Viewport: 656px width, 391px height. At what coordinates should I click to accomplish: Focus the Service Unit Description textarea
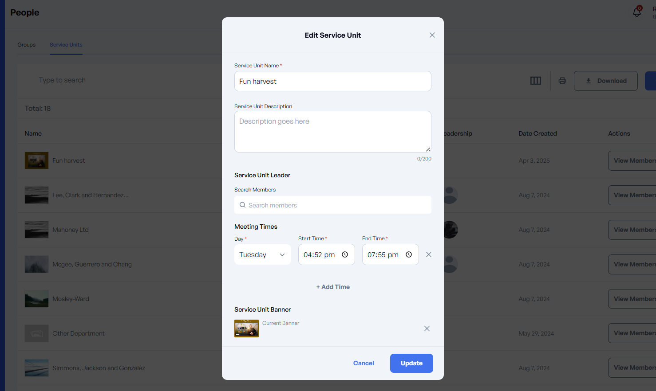click(332, 132)
